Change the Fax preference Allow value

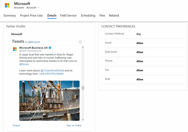pyautogui.click(x=140, y=70)
